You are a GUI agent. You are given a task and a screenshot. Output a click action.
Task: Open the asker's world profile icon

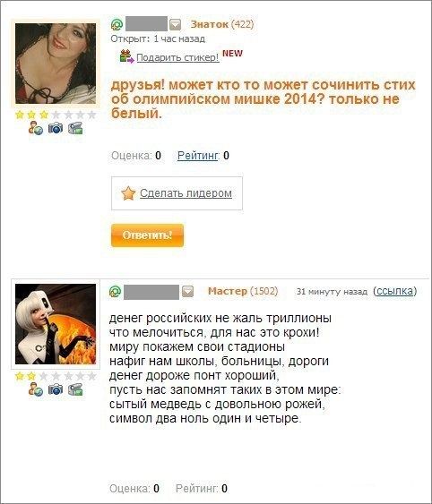pyautogui.click(x=36, y=129)
